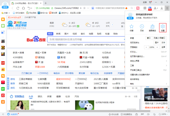
Task: Click the browser refresh button
Action: coord(19,8)
